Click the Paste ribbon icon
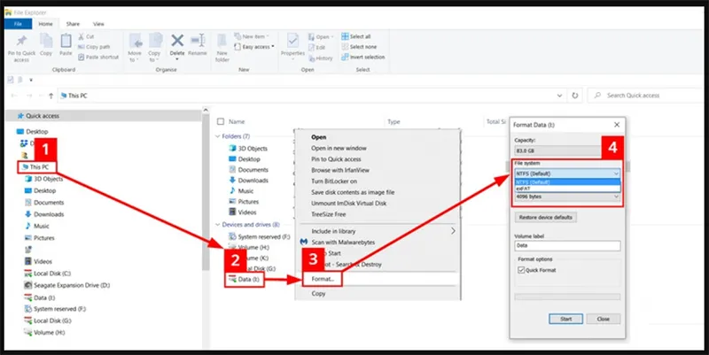The image size is (709, 355). coord(66,45)
